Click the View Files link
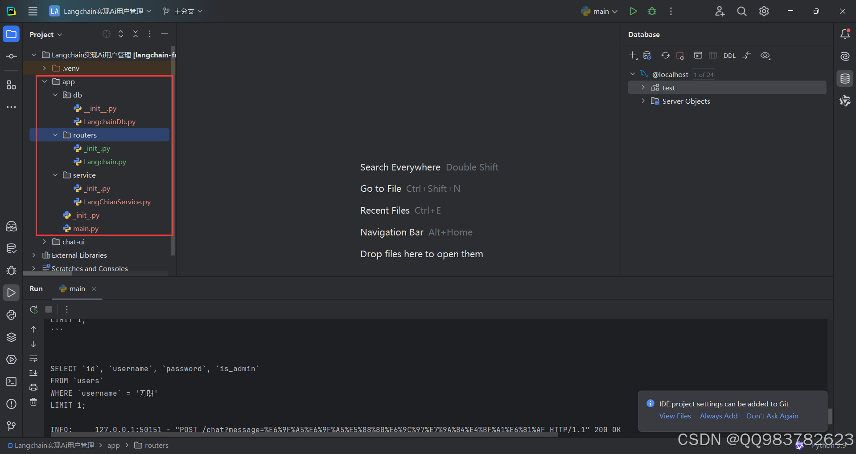 [675, 416]
